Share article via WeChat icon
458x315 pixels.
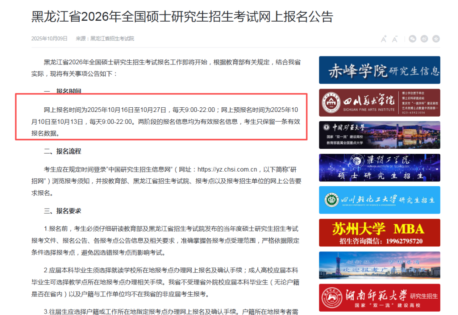point(413,39)
